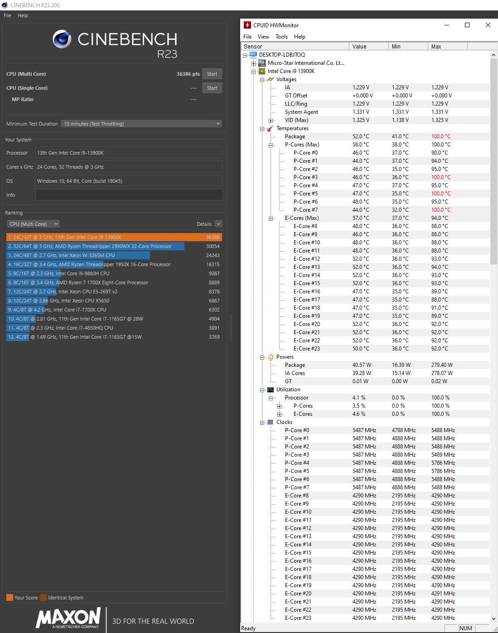Screen dimensions: 498x633
Task: Open HWMonitor View menu
Action: 263,37
